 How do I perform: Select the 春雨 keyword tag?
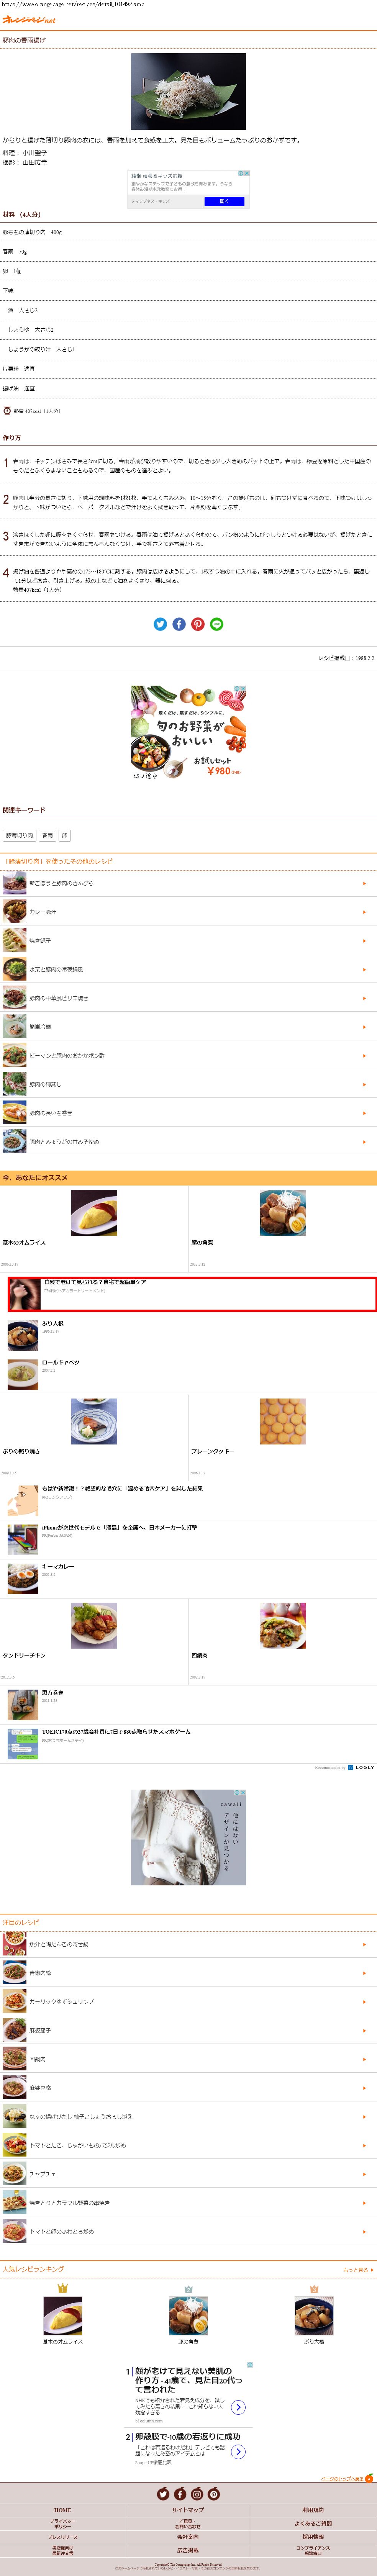pos(47,835)
